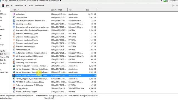Click in the Search Downloads field
Screen dimensions: 178x100
coord(173,1)
